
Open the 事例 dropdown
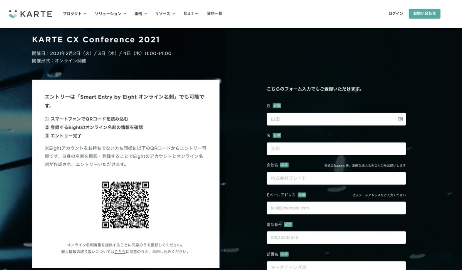pyautogui.click(x=141, y=13)
